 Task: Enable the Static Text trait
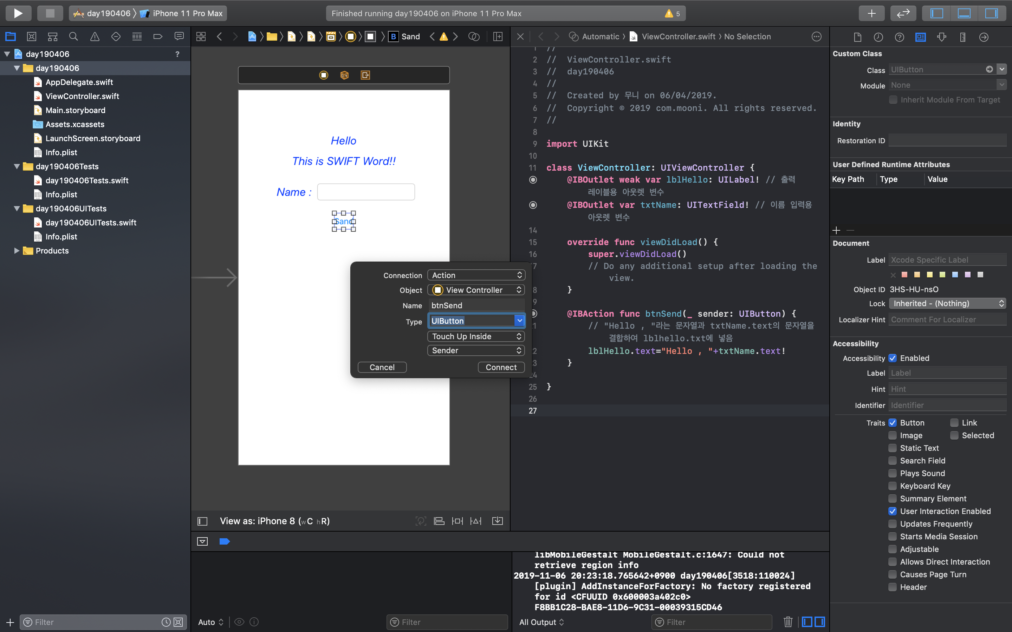pos(893,448)
